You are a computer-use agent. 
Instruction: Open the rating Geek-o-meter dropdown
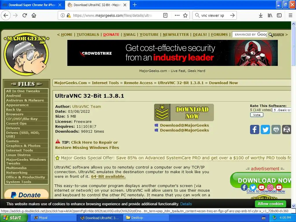tap(282, 110)
